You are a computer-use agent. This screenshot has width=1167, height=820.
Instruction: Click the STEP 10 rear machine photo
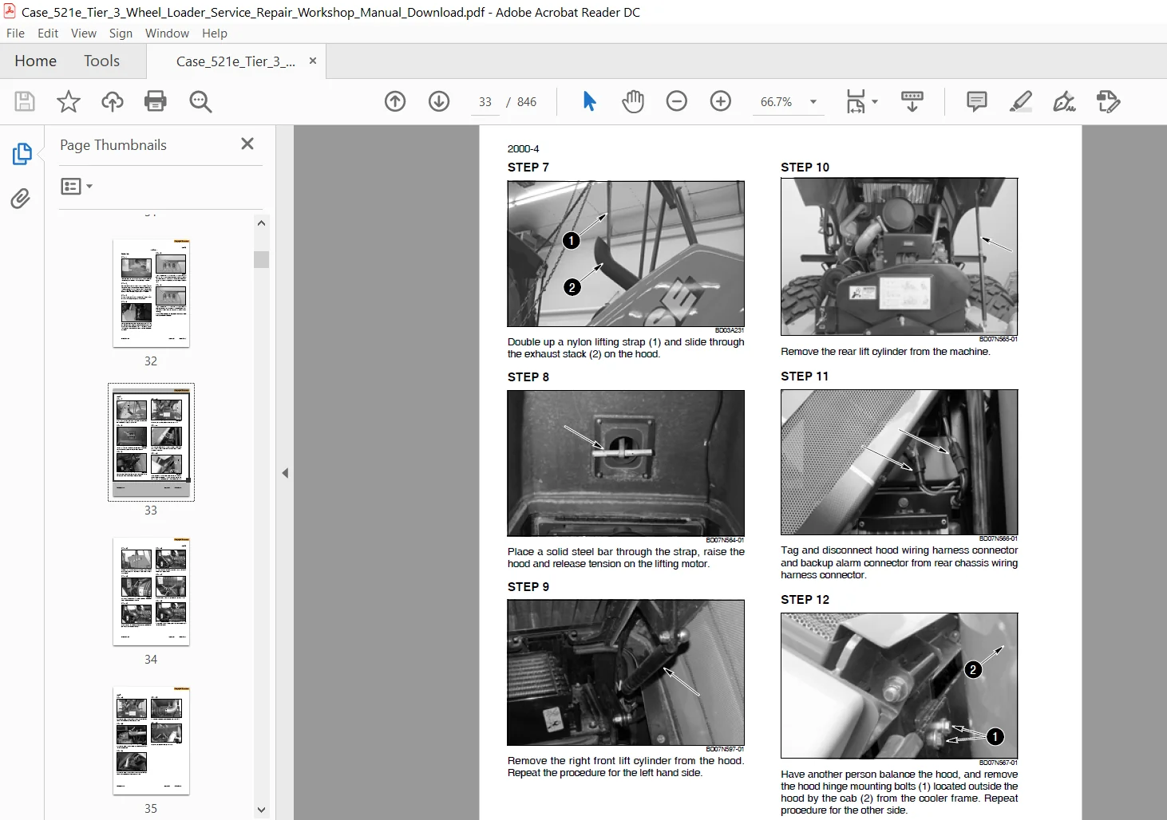tap(899, 257)
